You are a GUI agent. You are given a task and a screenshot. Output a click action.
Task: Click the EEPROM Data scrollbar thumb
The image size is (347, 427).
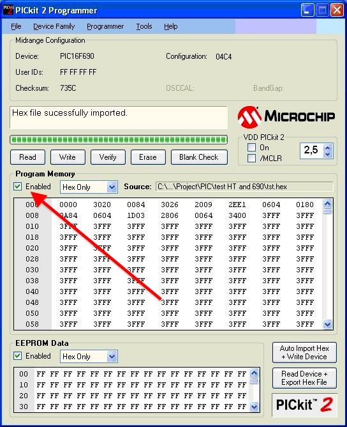click(x=254, y=381)
